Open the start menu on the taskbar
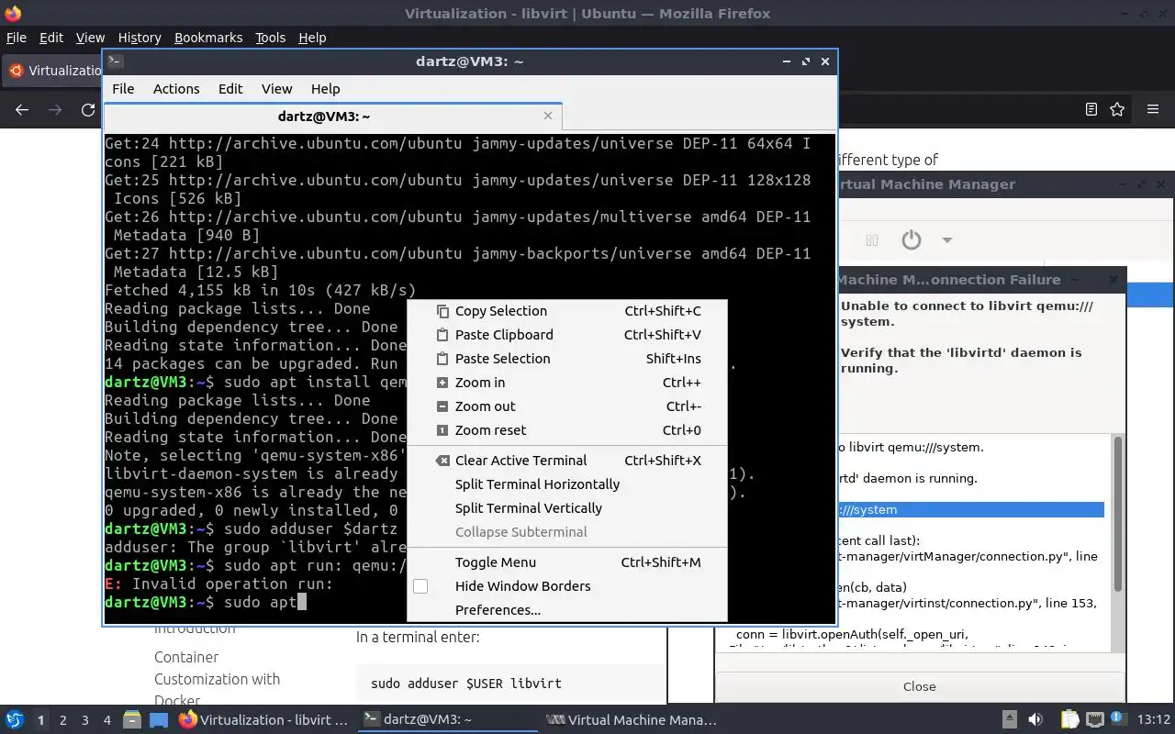This screenshot has width=1175, height=734. point(14,719)
